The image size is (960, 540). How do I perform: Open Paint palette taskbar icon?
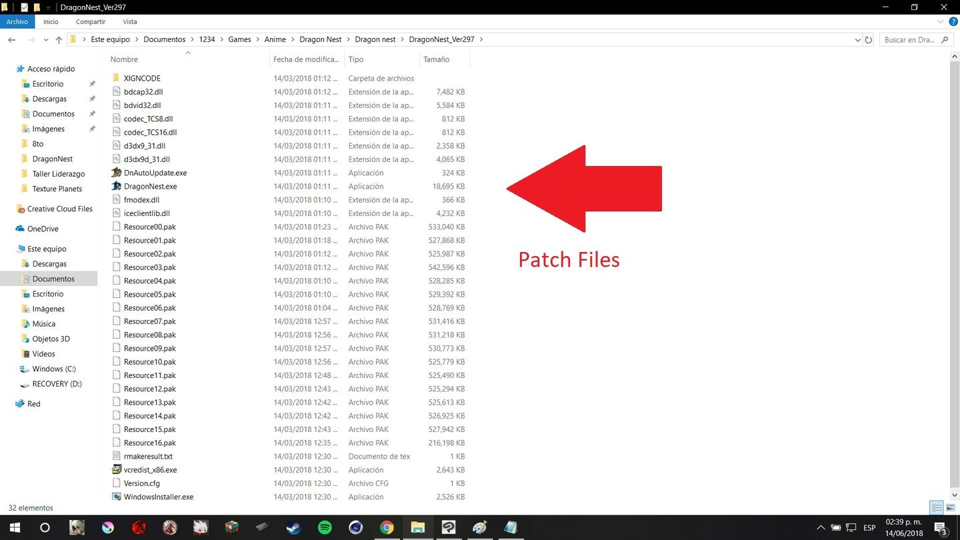coord(479,527)
